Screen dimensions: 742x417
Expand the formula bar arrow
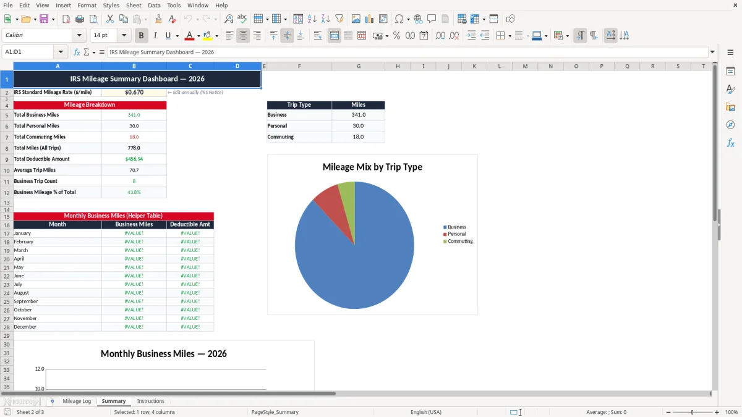(x=712, y=52)
